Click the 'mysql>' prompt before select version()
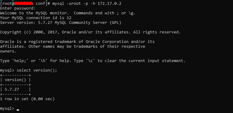 point(7,70)
